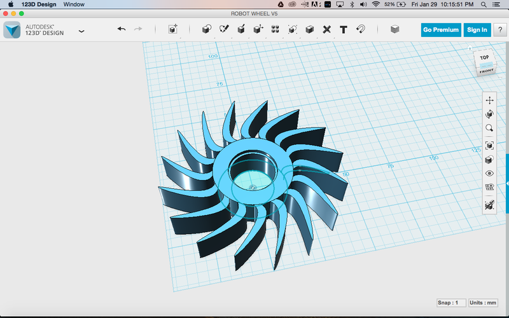Click the TOP face of view cube

[484, 57]
